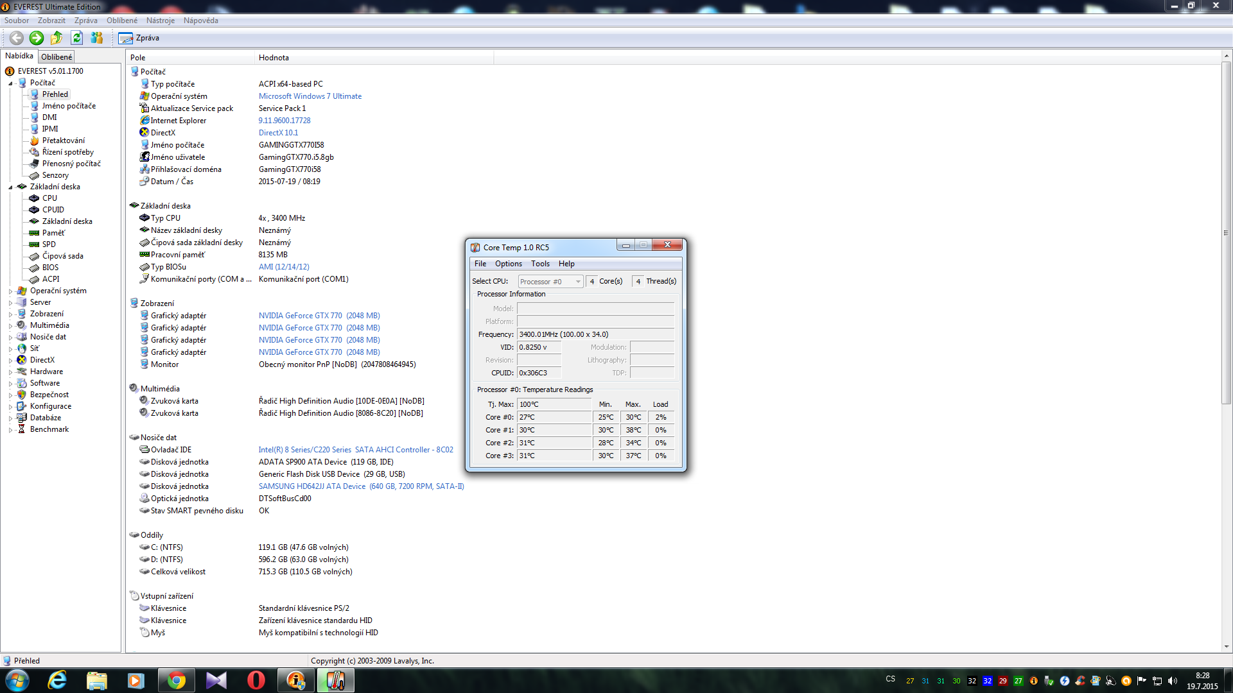Click the Refresh toolbar icon
This screenshot has height=693, width=1233.
(76, 38)
